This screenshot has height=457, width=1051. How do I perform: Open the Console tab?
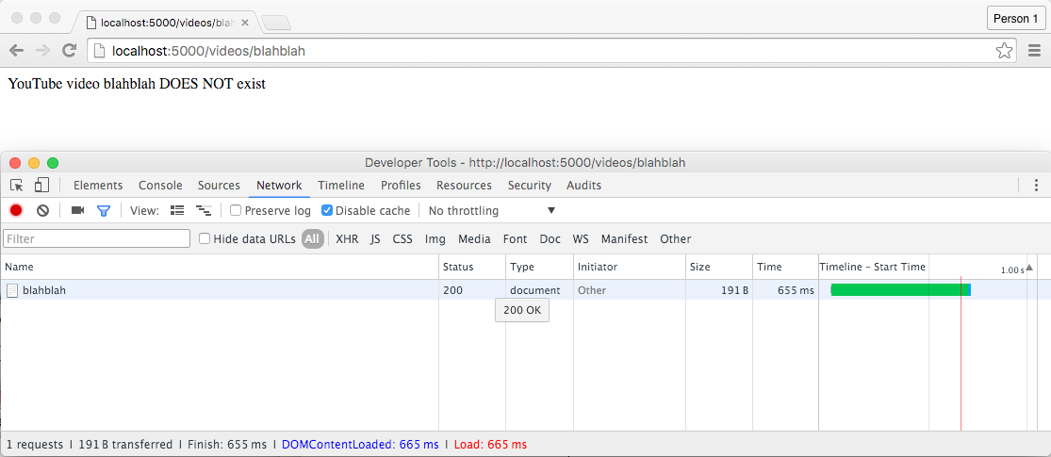[x=161, y=186]
